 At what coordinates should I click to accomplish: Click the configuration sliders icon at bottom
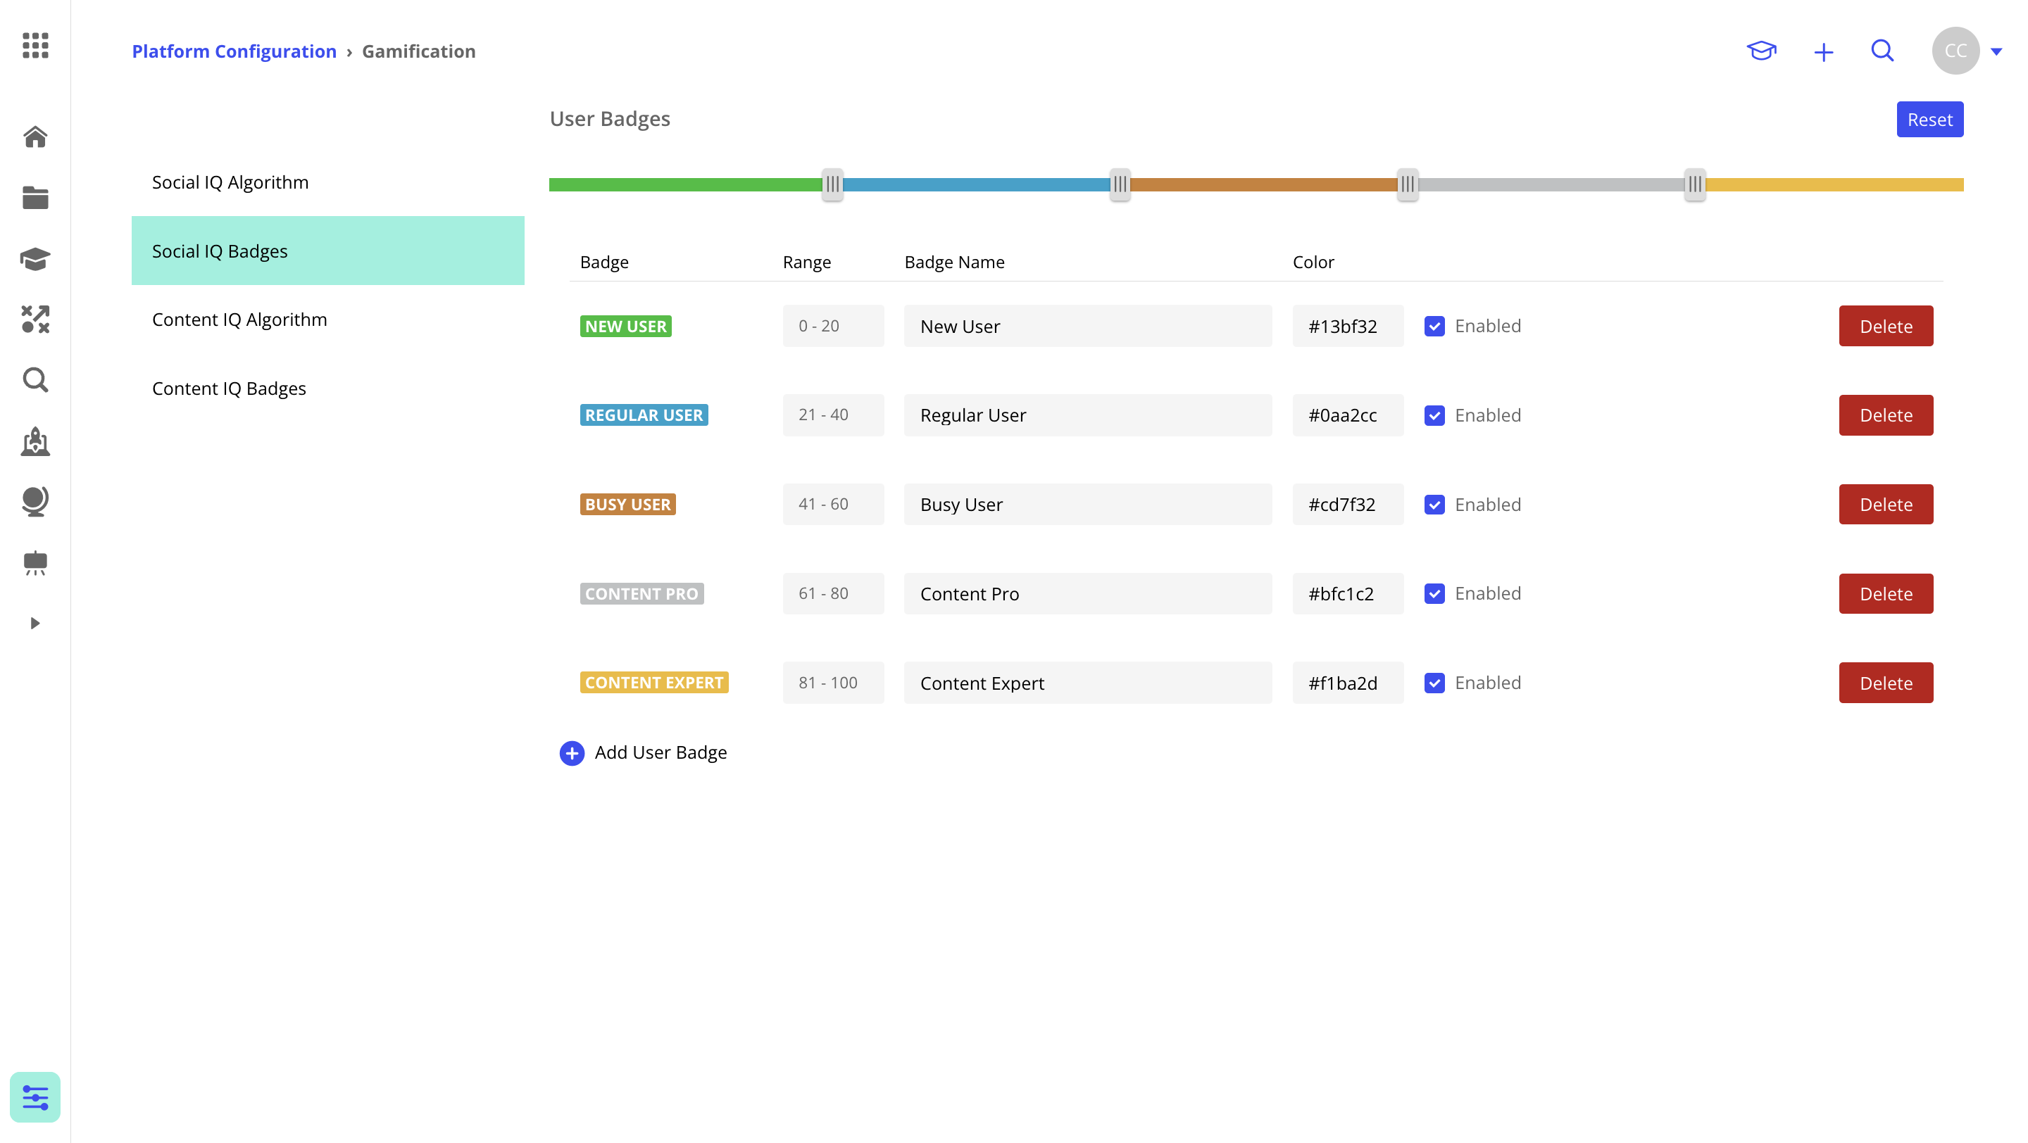point(35,1097)
